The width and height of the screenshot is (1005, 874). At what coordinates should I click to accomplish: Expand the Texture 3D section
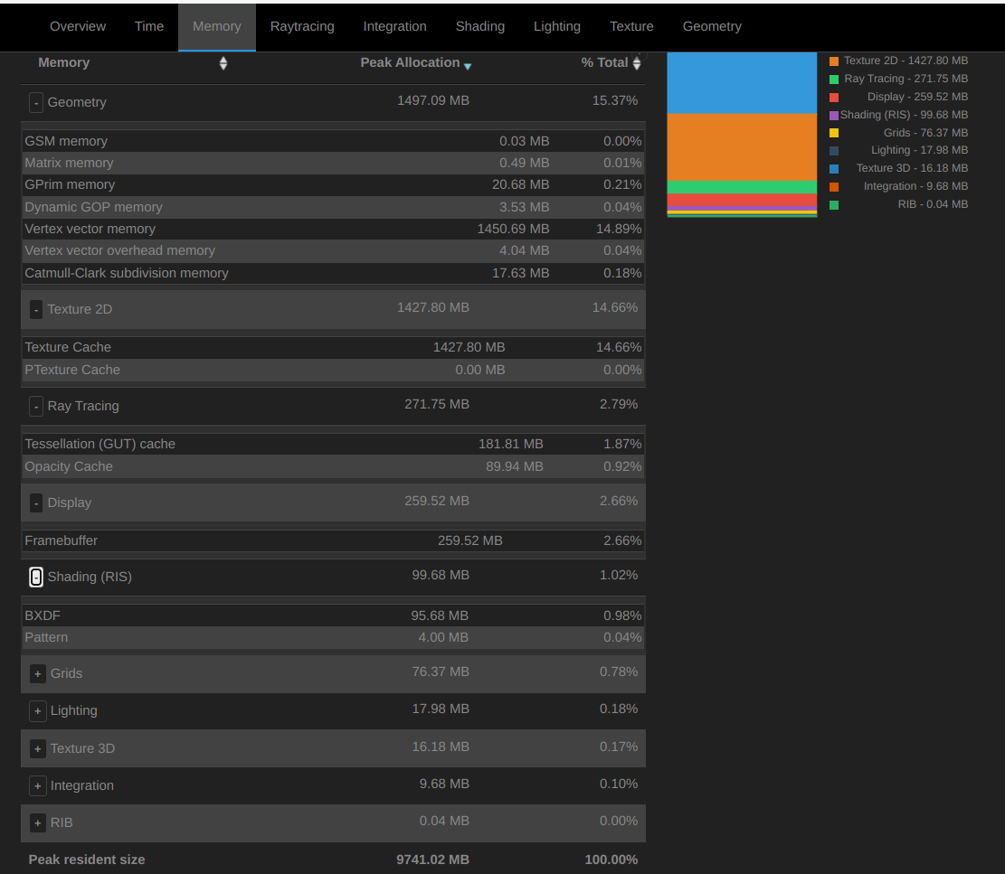38,748
